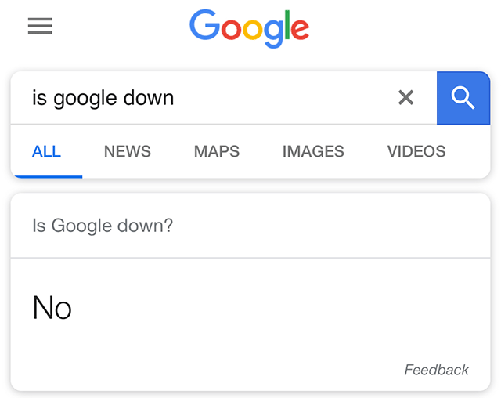Image resolution: width=501 pixels, height=398 pixels.
Task: Click the Google logo
Action: (249, 27)
